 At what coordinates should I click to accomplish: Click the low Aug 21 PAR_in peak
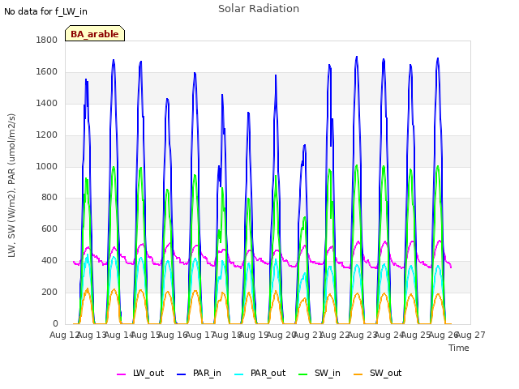[304, 146]
